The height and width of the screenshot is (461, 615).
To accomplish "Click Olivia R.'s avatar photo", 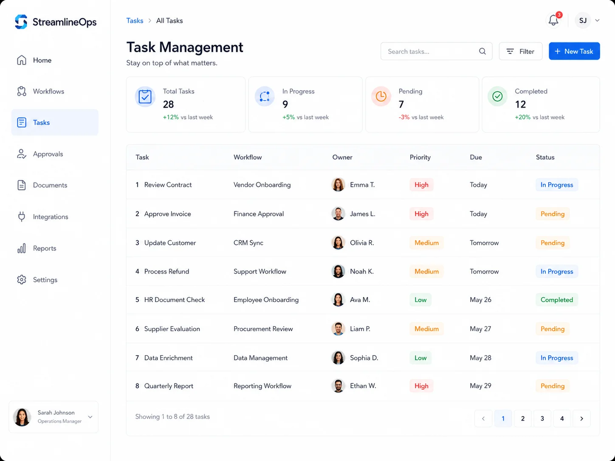I will click(x=338, y=243).
